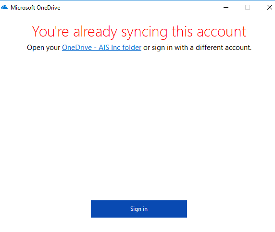This screenshot has width=275, height=232.
Task: Click the "Microsoft OneDrive" window title text
Action: tap(36, 8)
